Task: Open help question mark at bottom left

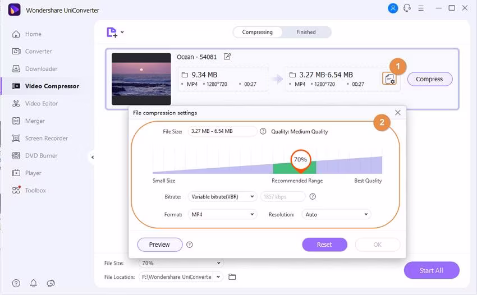Action: click(x=16, y=283)
